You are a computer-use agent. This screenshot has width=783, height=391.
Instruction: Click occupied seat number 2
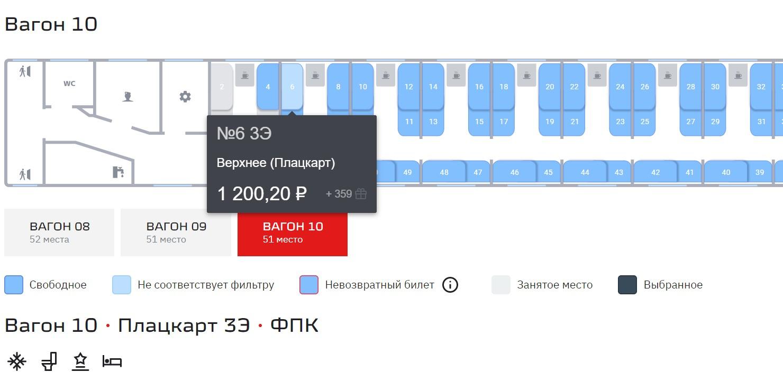[222, 87]
